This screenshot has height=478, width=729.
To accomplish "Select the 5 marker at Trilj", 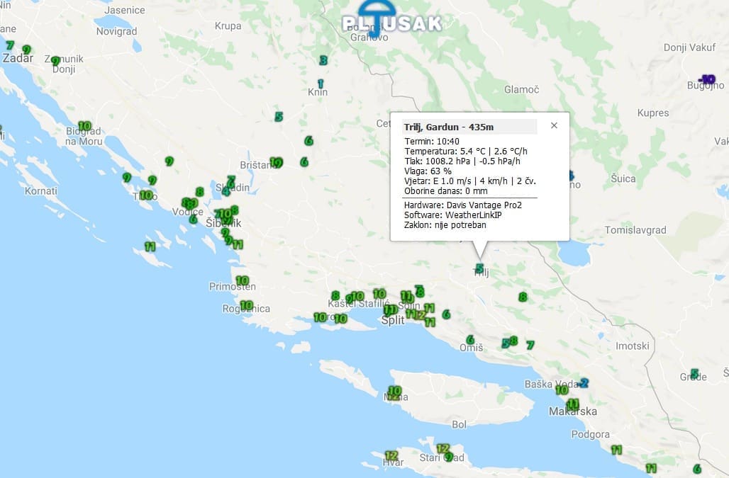I will [479, 268].
